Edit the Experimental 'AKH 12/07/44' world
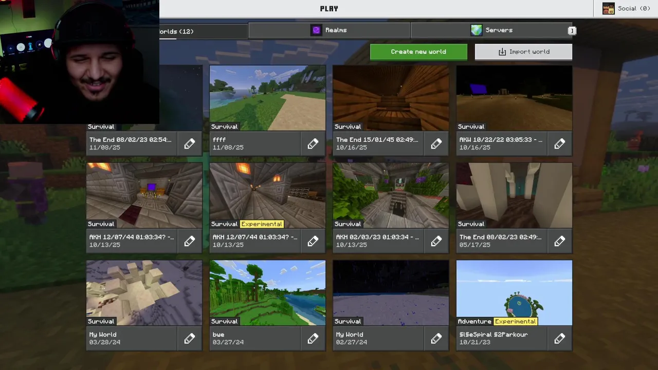The height and width of the screenshot is (370, 658). 313,241
